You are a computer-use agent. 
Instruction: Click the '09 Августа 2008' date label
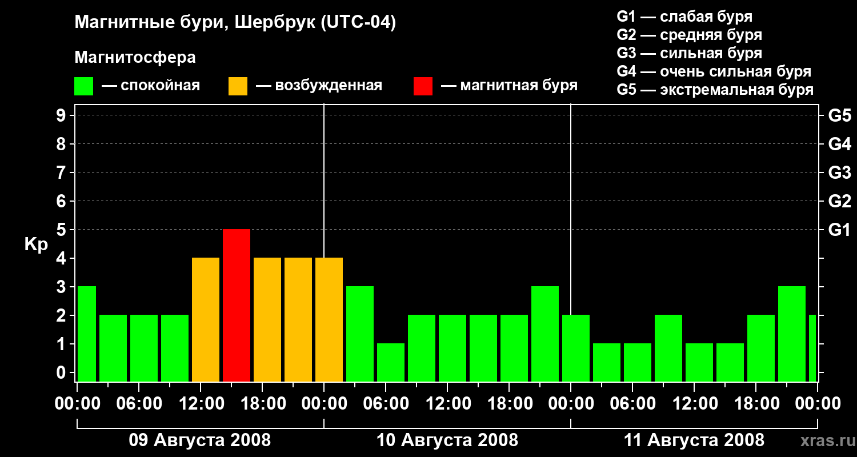(200, 440)
